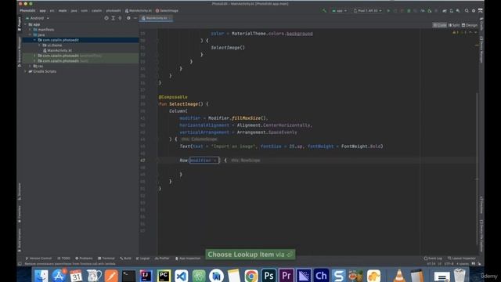Expand Gradle Scripts node

tap(26, 71)
